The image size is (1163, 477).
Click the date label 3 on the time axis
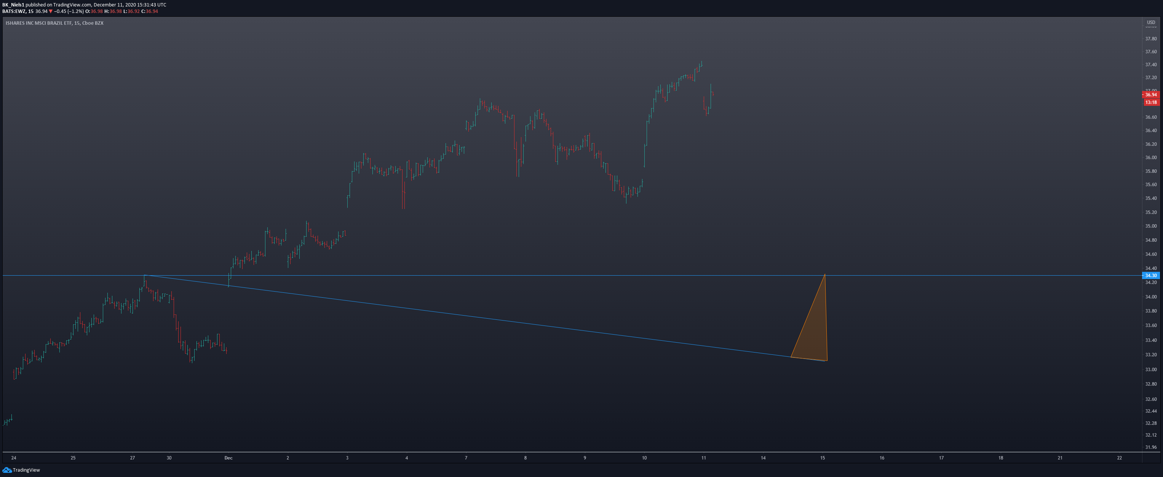click(347, 458)
